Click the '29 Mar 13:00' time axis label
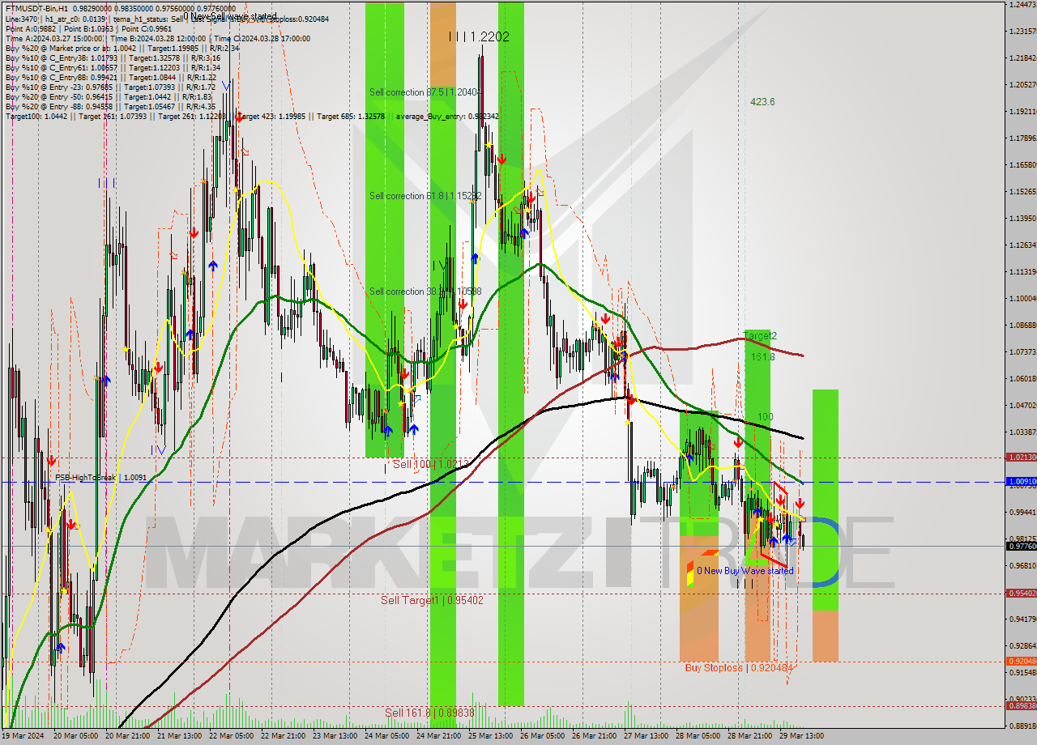This screenshot has height=745, width=1037. point(800,736)
